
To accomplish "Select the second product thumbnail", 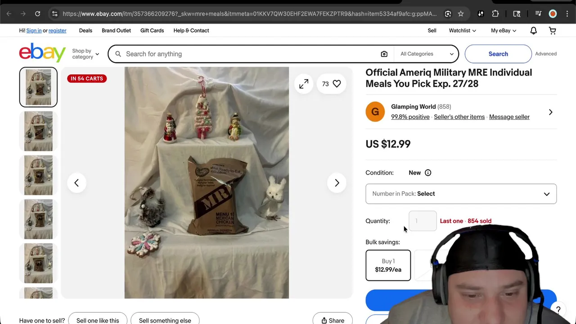I will pos(38,131).
